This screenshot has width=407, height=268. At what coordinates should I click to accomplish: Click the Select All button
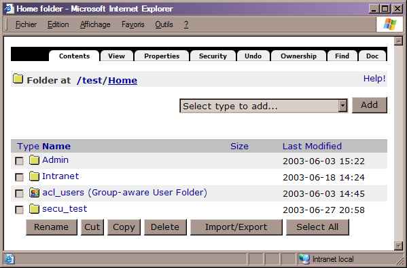317,227
